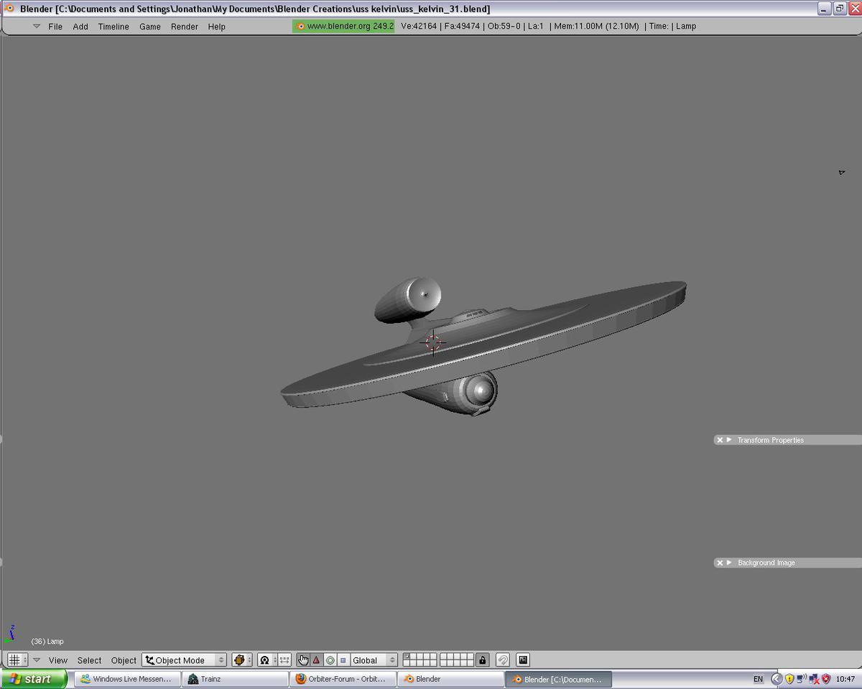This screenshot has width=862, height=689.
Task: Toggle move object centers only
Action: tap(284, 660)
